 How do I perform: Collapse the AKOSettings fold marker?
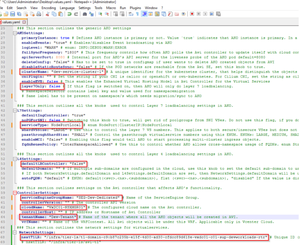[15, 33]
